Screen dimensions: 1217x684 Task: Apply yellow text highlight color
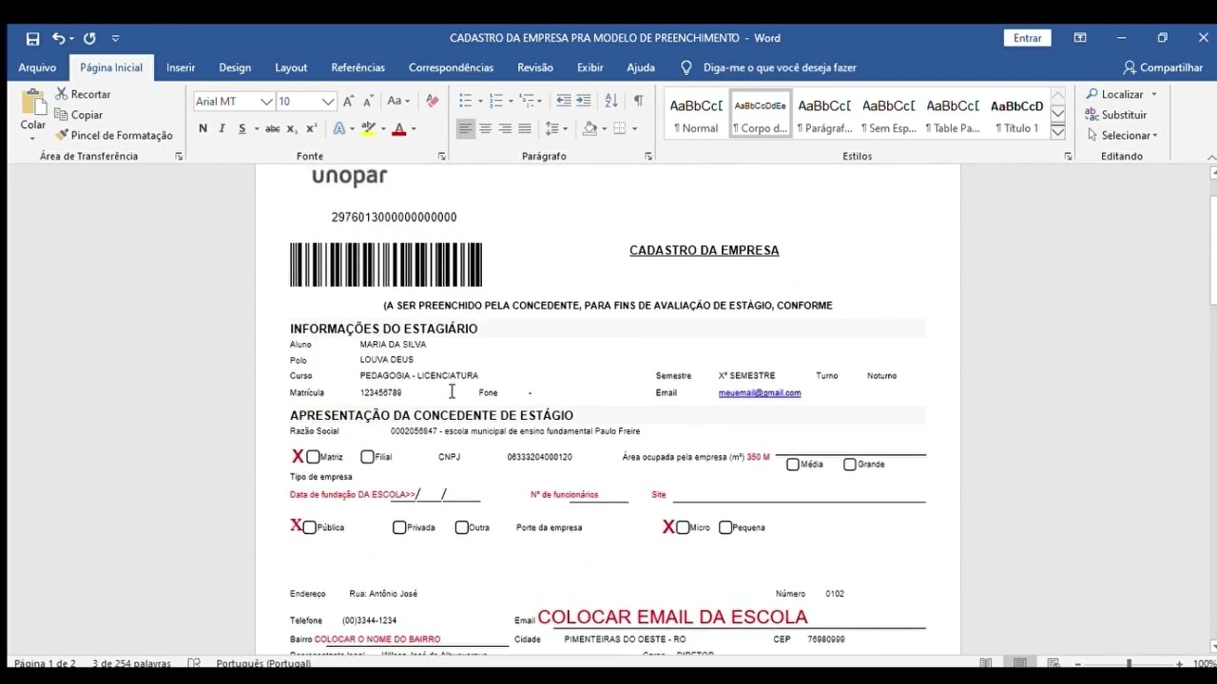(369, 128)
